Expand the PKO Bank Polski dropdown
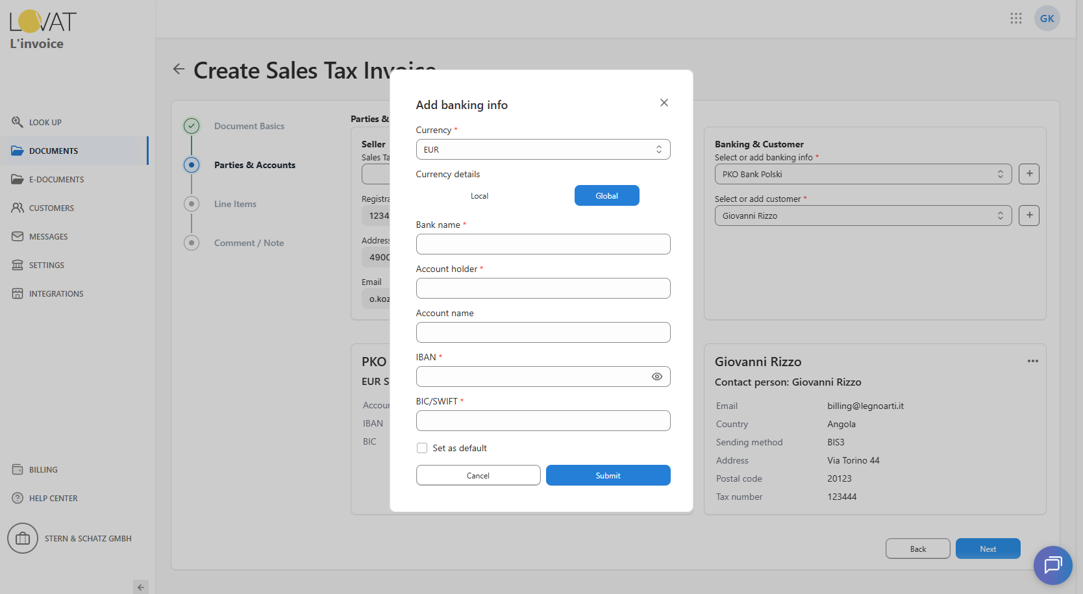 tap(862, 174)
